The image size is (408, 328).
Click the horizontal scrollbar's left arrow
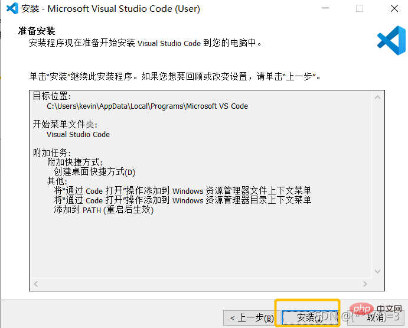(36, 284)
